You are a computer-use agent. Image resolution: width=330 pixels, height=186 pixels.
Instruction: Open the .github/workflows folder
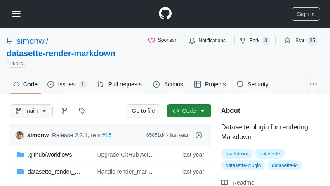pyautogui.click(x=49, y=155)
